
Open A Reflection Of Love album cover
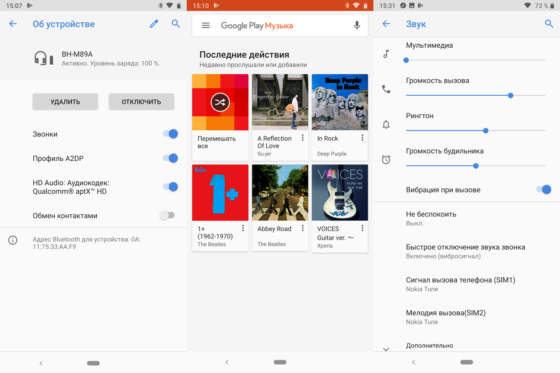click(x=280, y=102)
